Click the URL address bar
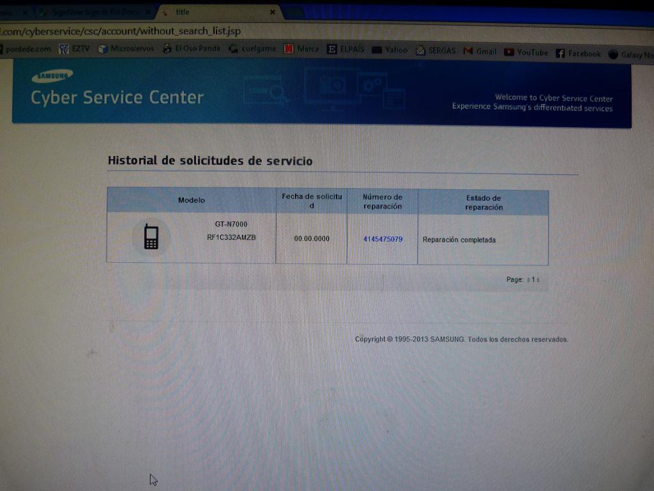 click(x=255, y=30)
